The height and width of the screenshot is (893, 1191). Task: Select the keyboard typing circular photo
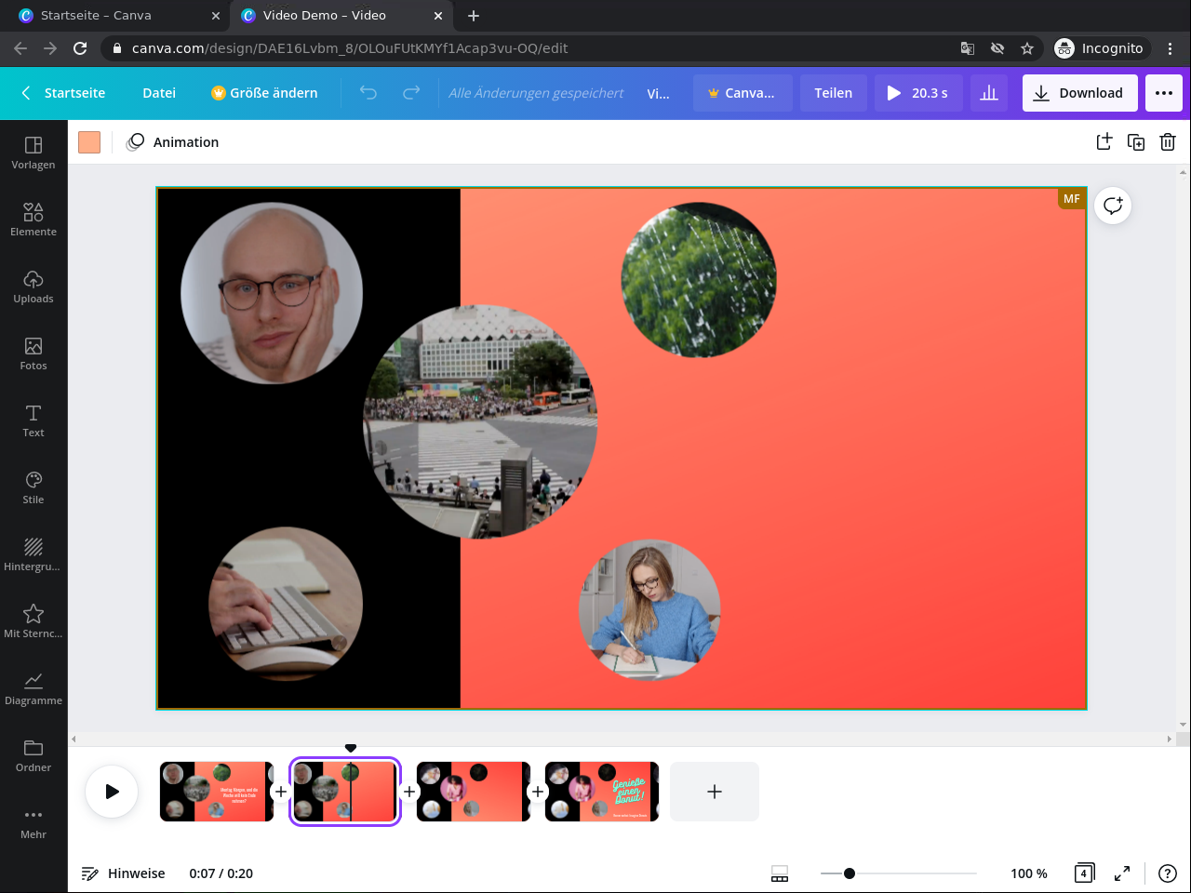coord(286,604)
